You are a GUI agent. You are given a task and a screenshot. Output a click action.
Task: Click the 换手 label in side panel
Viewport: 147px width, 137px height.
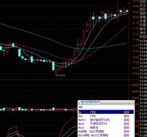click(143, 29)
